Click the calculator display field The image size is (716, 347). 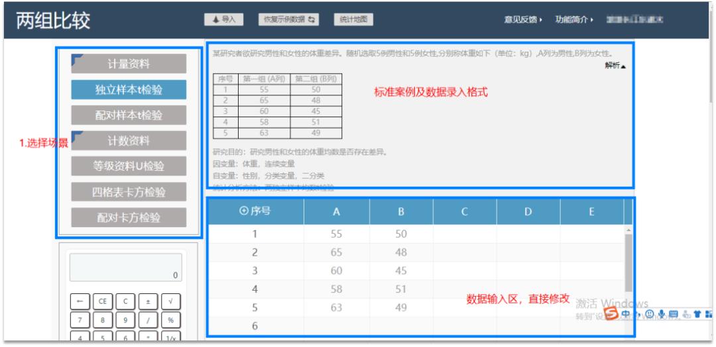click(125, 268)
